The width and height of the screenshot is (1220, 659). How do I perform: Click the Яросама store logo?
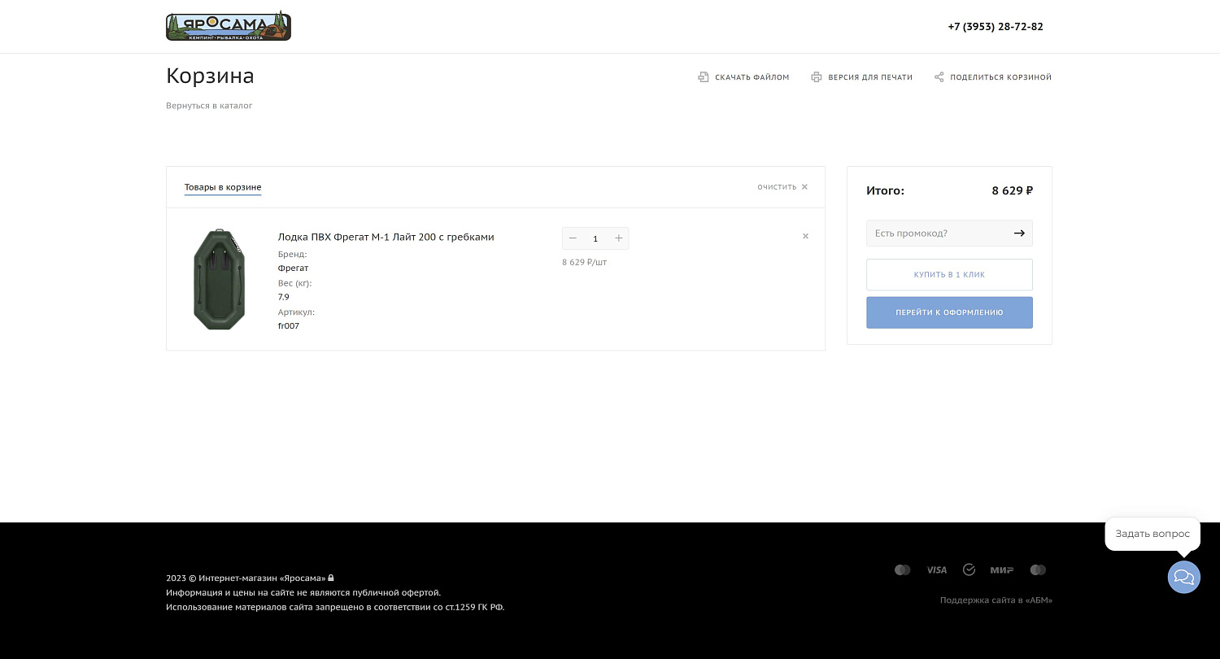click(228, 26)
